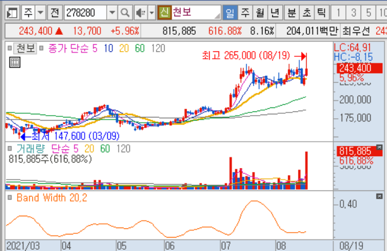This screenshot has width=387, height=251.
Task: Click change rate +5.96%
Action: (x=125, y=31)
